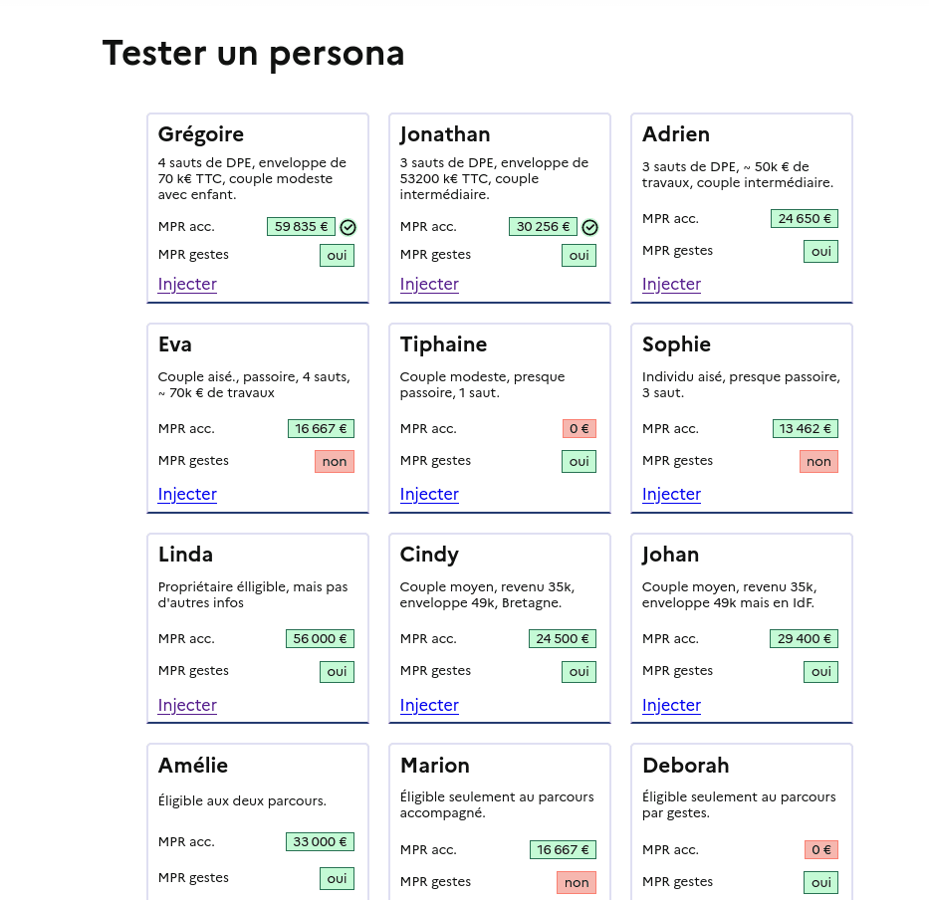Viewport: 929px width, 900px height.
Task: Select Injecter under Adrien's card
Action: [x=671, y=284]
